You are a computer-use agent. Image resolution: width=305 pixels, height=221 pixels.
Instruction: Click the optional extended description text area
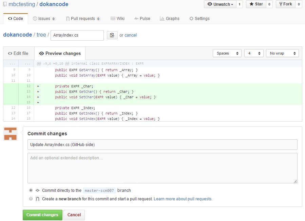[x=163, y=168]
